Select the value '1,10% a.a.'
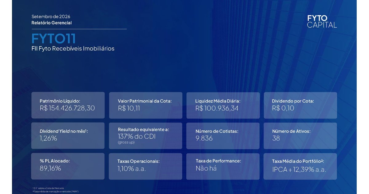 coord(132,168)
